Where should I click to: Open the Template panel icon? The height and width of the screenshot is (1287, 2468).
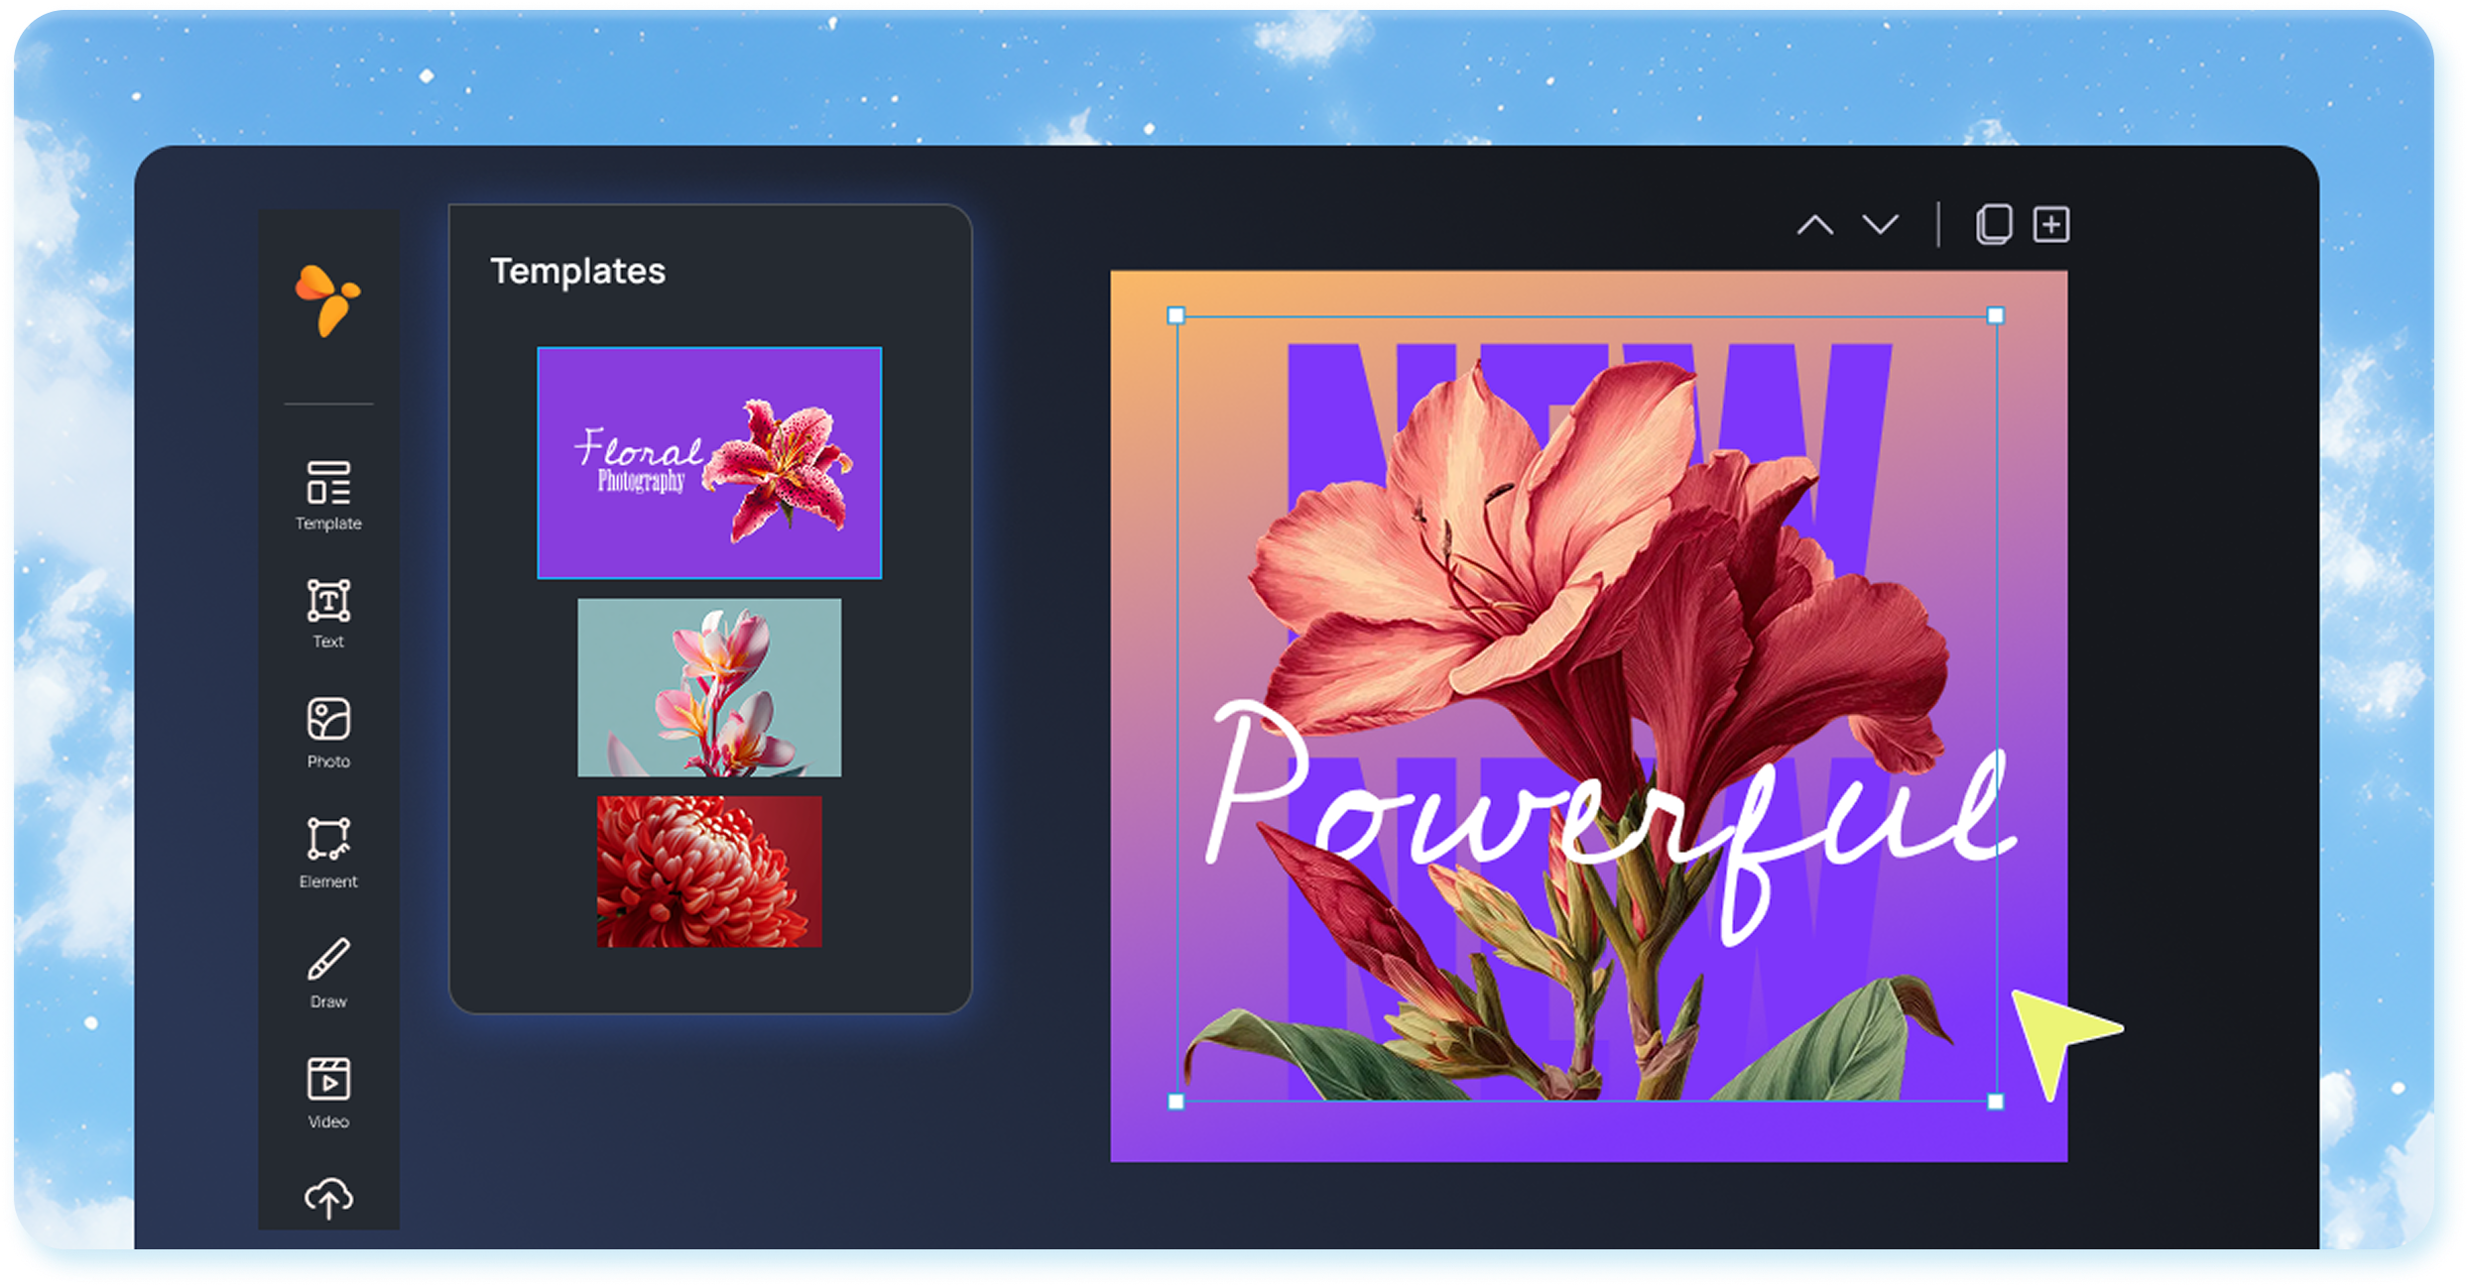(328, 493)
